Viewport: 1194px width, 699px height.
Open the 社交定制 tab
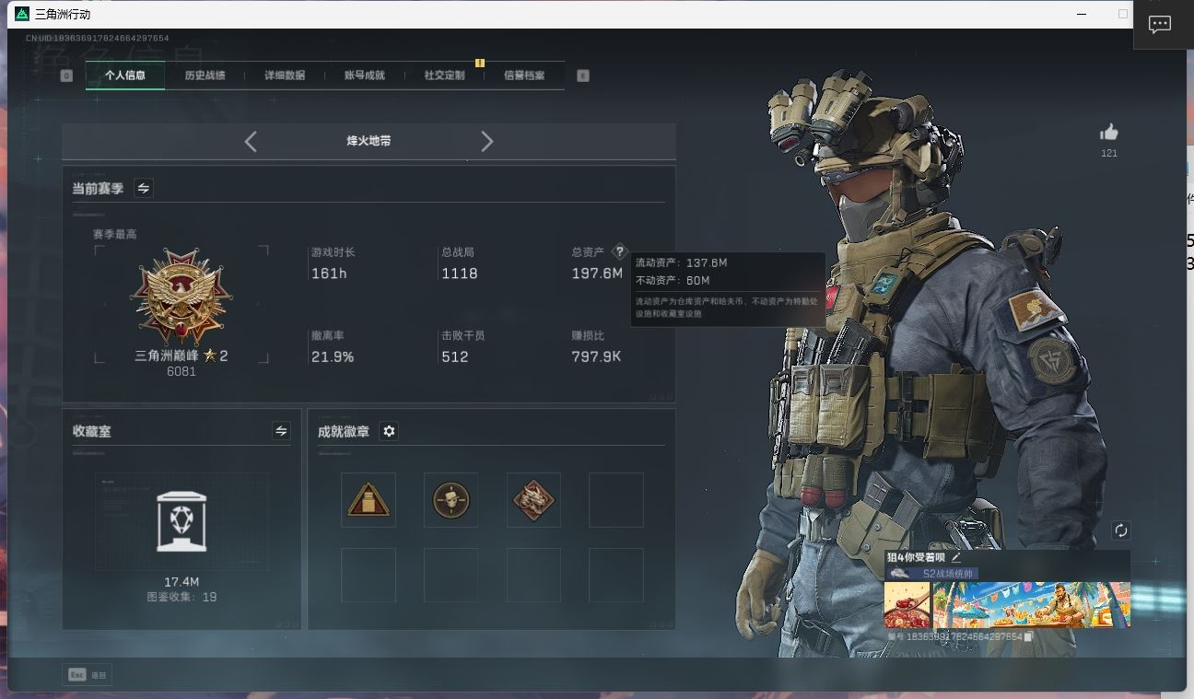pos(444,76)
